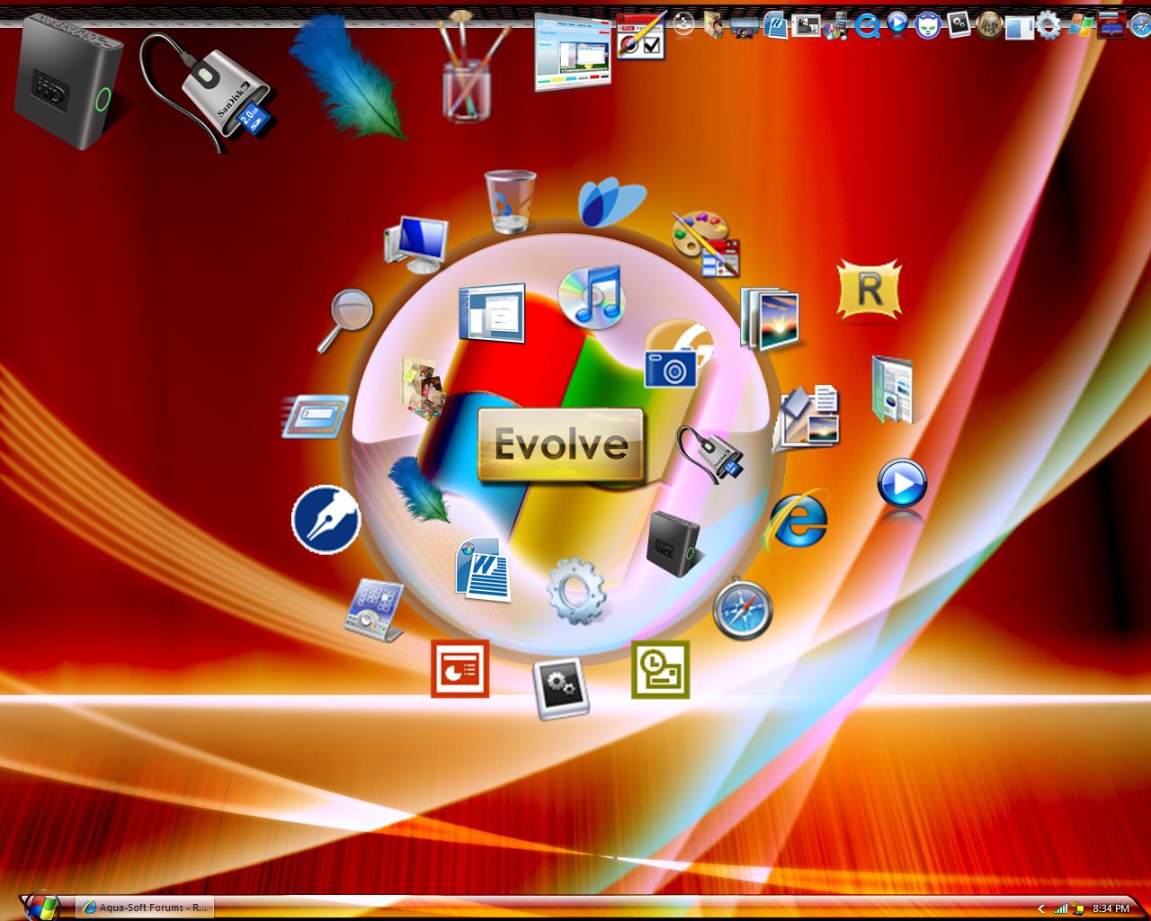Screen dimensions: 1151x921
Task: Open the Start menu orb
Action: [x=40, y=906]
